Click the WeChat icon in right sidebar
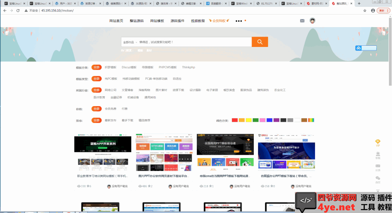Viewport: 392px width, 213px height. [x=378, y=178]
